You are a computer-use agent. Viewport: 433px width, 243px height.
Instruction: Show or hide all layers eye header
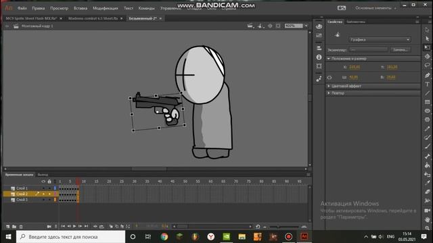(43, 182)
